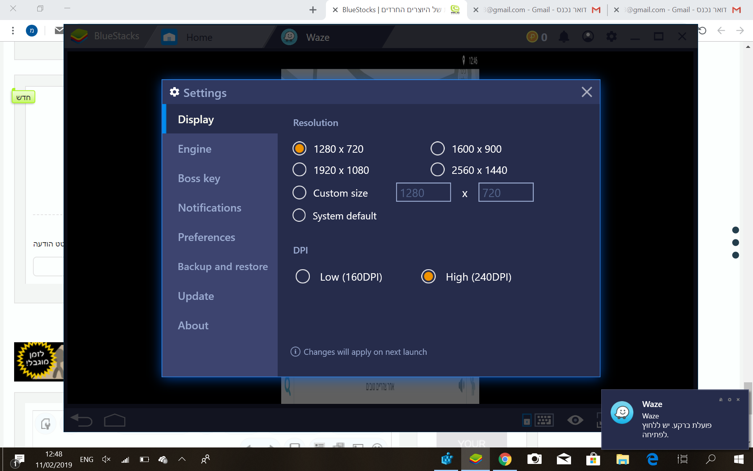
Task: Dismiss the Waze notification toast
Action: click(x=738, y=400)
